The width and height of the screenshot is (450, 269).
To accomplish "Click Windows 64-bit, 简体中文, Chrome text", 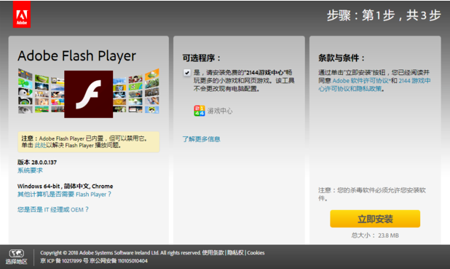I will pyautogui.click(x=65, y=186).
